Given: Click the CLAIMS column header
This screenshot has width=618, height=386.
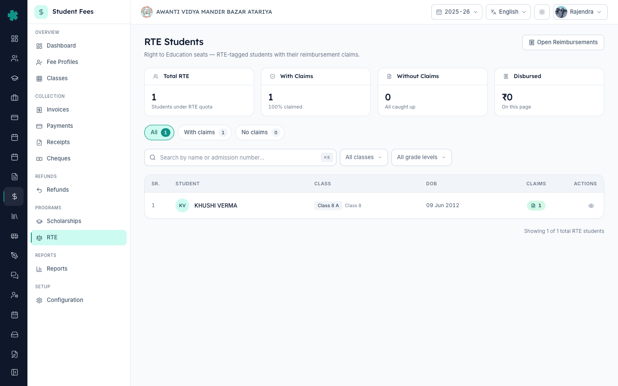Looking at the screenshot, I should tap(536, 184).
